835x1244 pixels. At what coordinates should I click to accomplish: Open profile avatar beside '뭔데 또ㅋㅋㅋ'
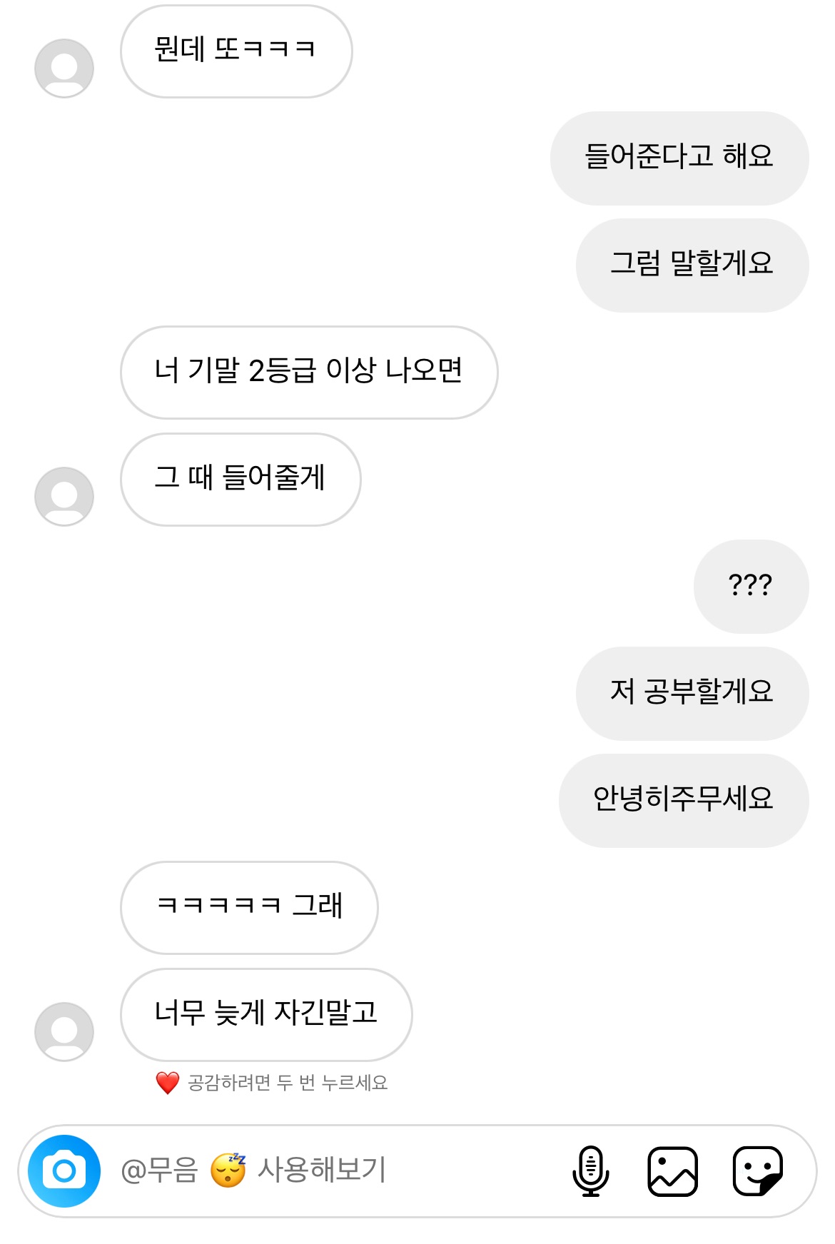click(x=64, y=69)
